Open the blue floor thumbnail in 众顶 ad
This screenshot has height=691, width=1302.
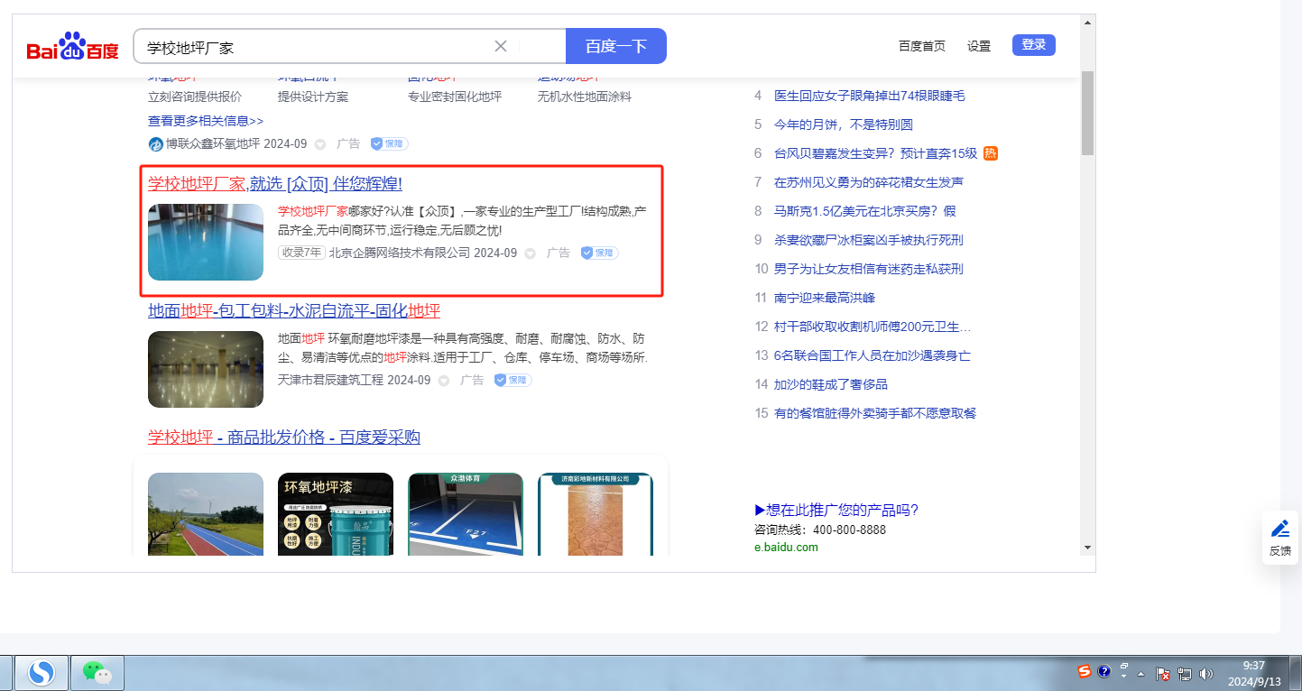(206, 242)
